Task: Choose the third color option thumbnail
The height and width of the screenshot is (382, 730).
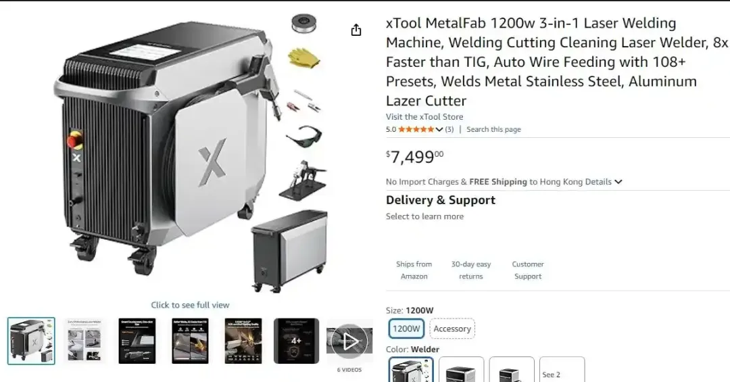Action: tap(512, 369)
